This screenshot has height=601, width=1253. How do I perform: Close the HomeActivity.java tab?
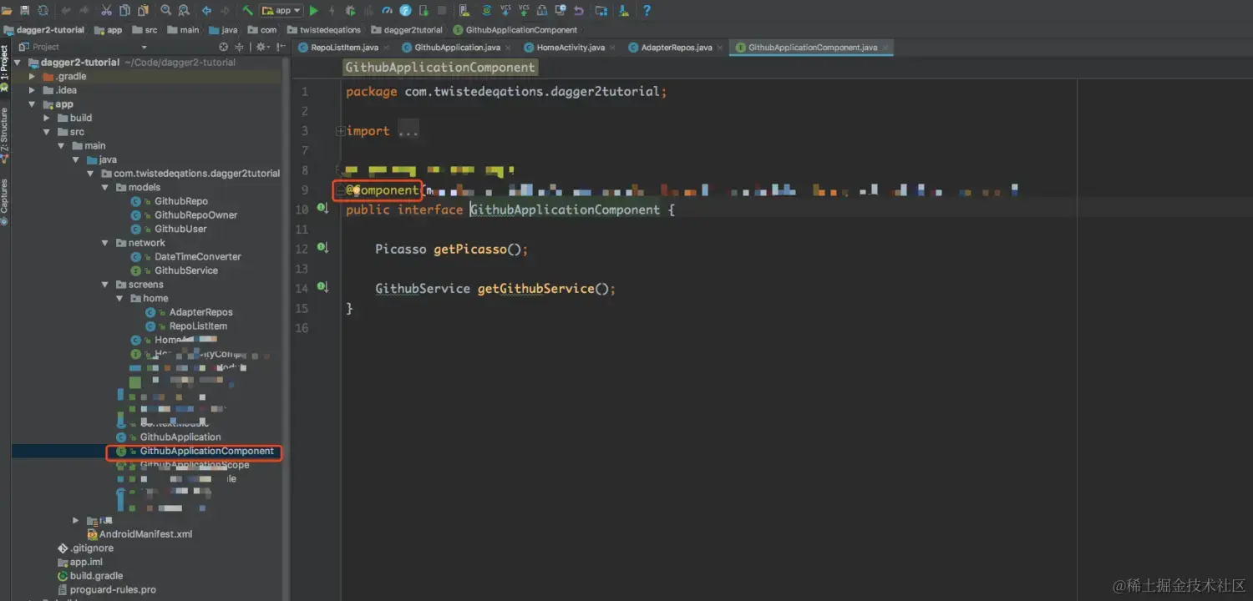pyautogui.click(x=613, y=48)
